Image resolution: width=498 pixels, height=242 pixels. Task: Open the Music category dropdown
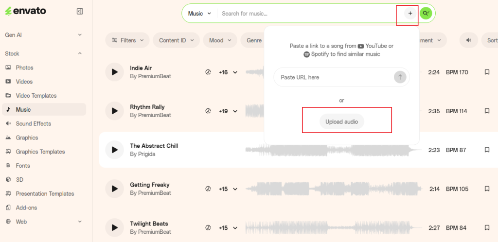pyautogui.click(x=199, y=14)
